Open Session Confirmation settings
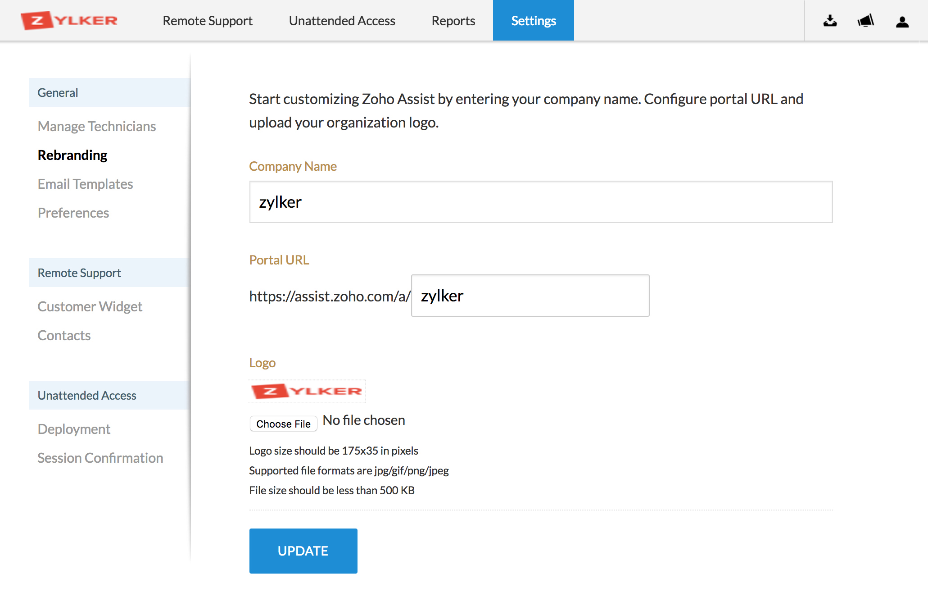Viewport: 928px width, 597px height. [x=100, y=458]
